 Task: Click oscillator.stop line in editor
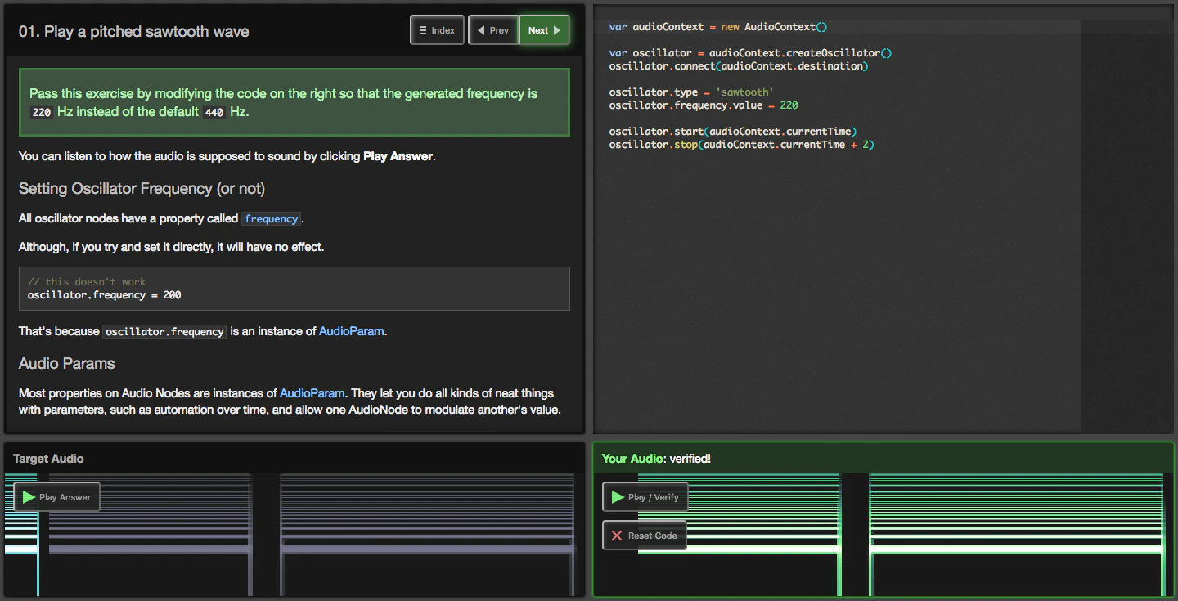pyautogui.click(x=742, y=144)
